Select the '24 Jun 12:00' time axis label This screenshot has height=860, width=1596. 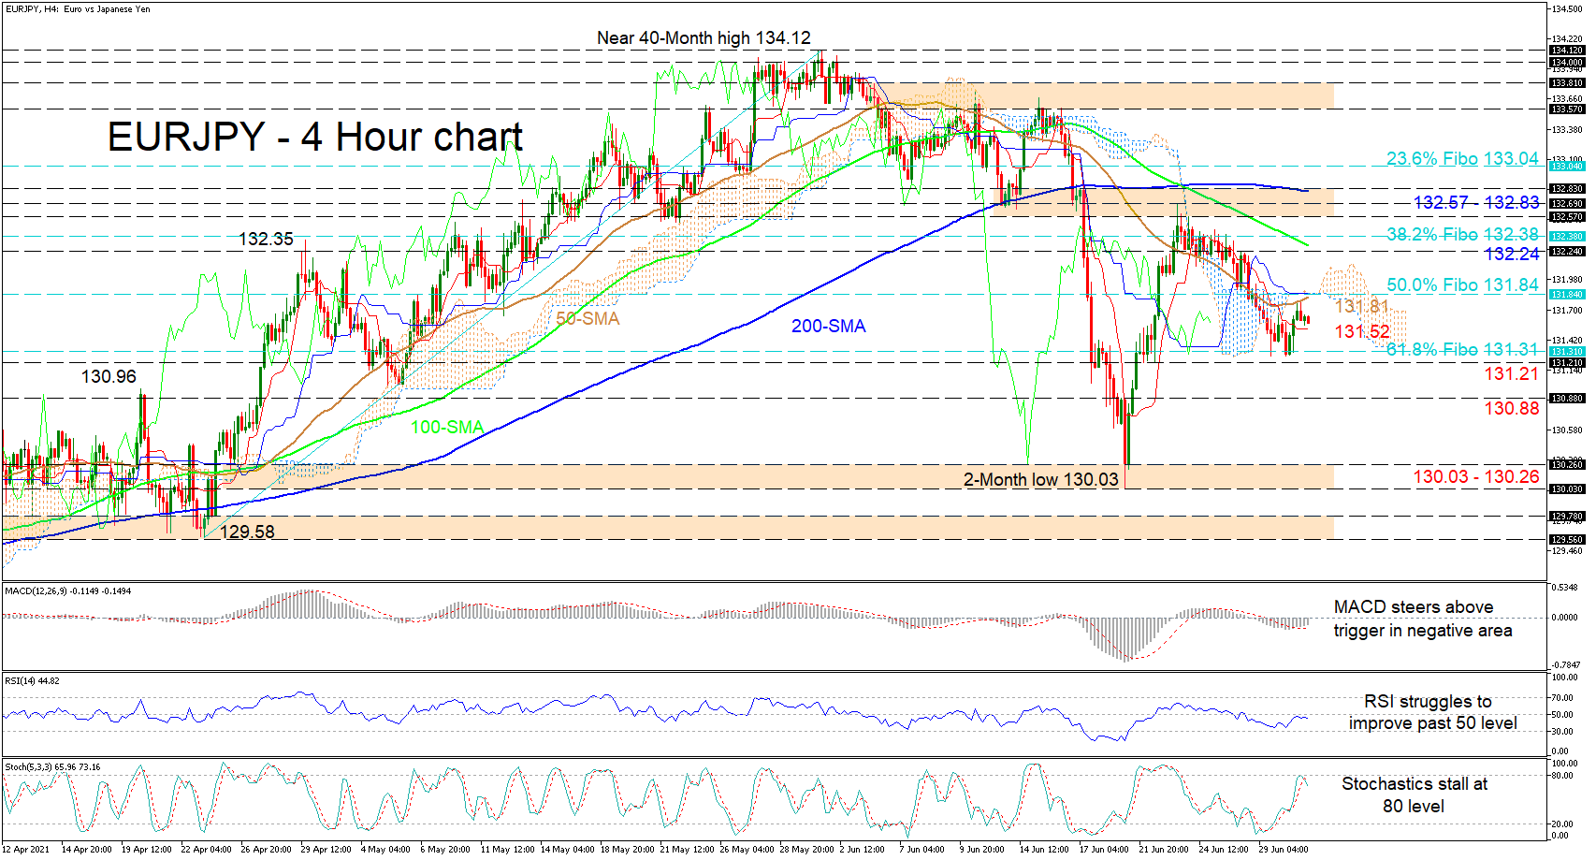point(1224,850)
